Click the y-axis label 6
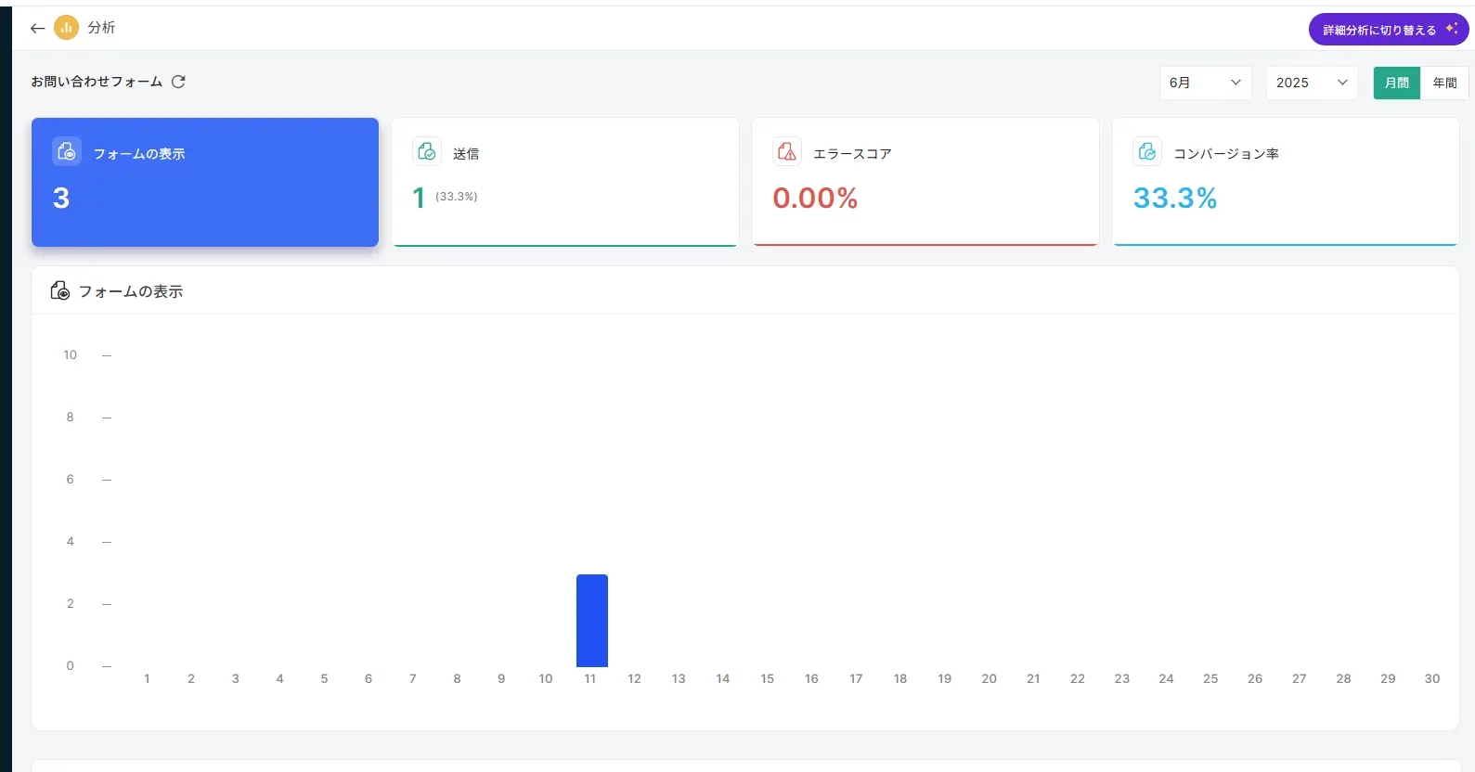 70,480
